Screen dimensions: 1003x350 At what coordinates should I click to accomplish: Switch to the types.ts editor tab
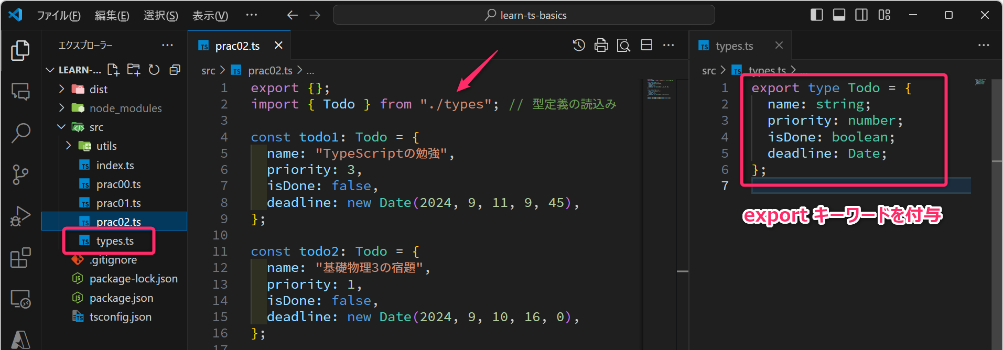pyautogui.click(x=734, y=46)
